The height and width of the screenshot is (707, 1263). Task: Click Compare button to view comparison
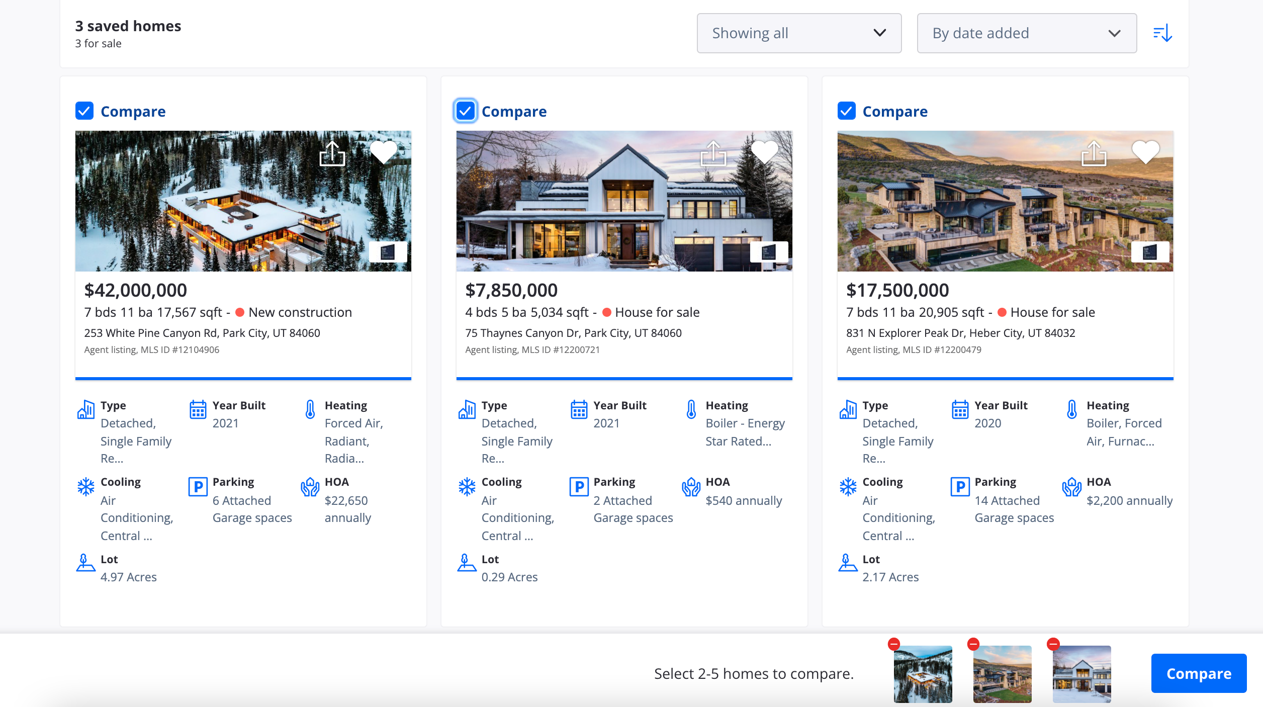point(1199,673)
